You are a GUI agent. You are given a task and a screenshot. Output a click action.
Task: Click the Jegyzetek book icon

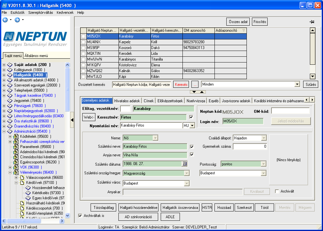click(10, 101)
